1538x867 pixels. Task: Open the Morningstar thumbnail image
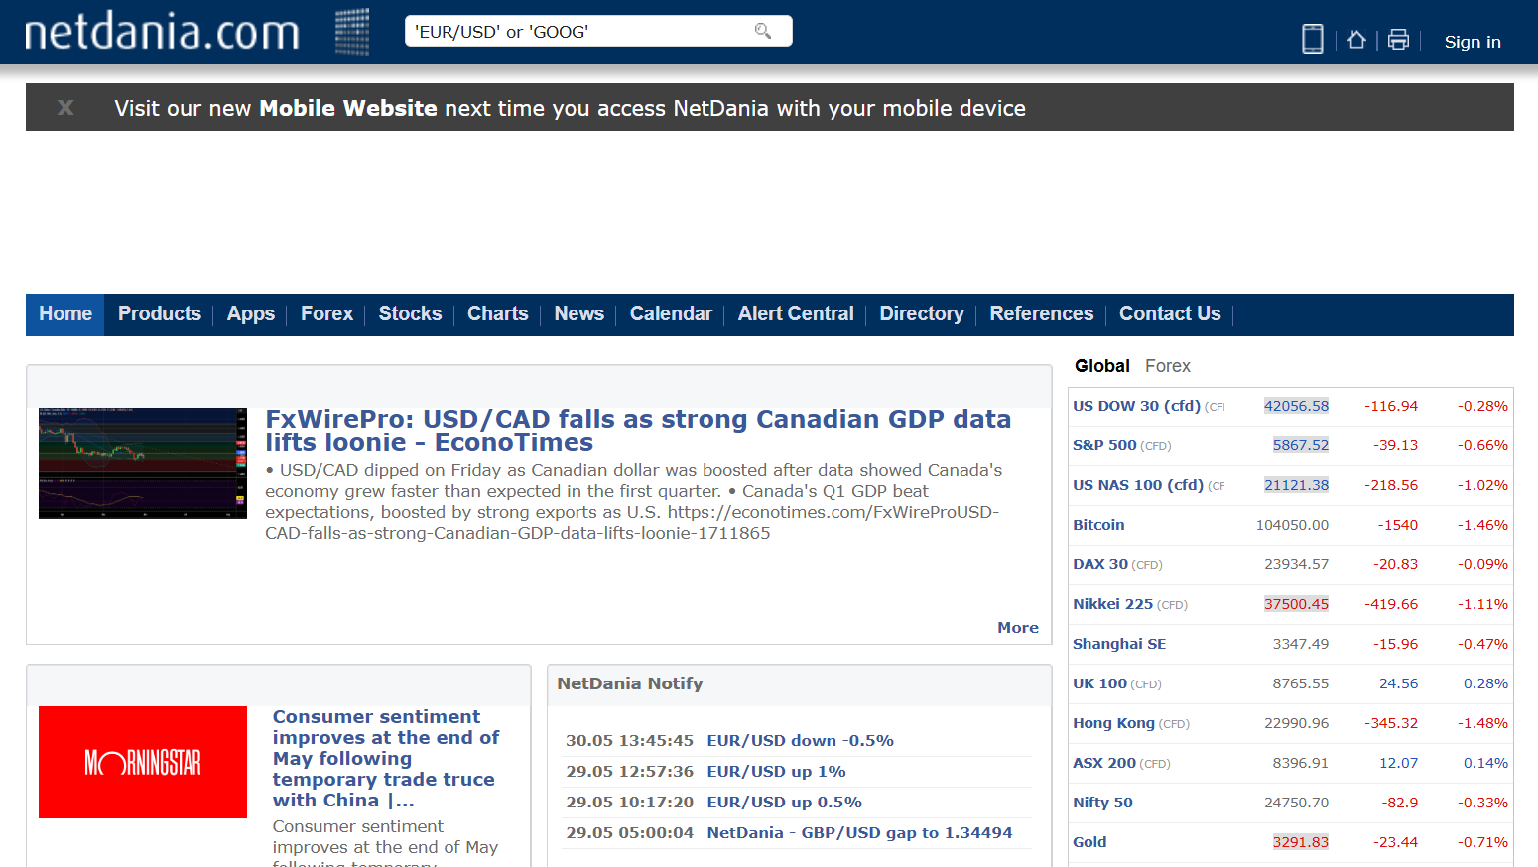(143, 762)
